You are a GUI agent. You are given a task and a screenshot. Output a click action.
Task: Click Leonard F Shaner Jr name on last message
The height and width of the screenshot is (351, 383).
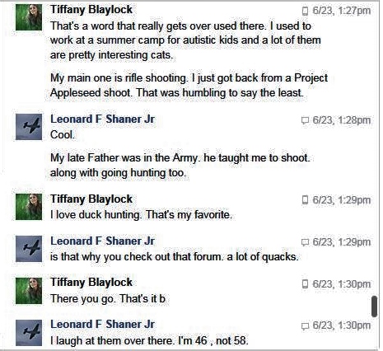(102, 325)
